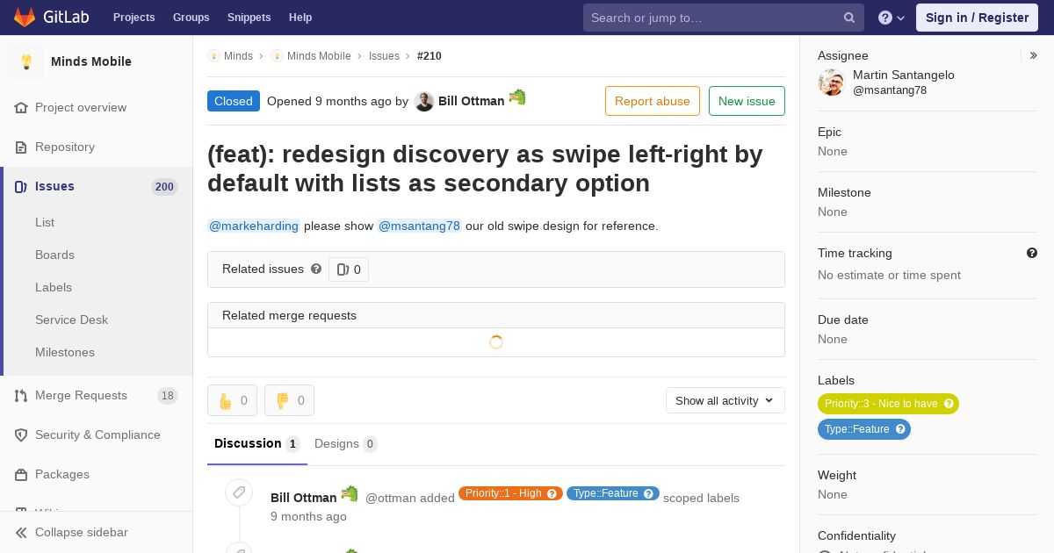1054x553 pixels.
Task: Open the @msantang78 mention in description
Action: 419,226
